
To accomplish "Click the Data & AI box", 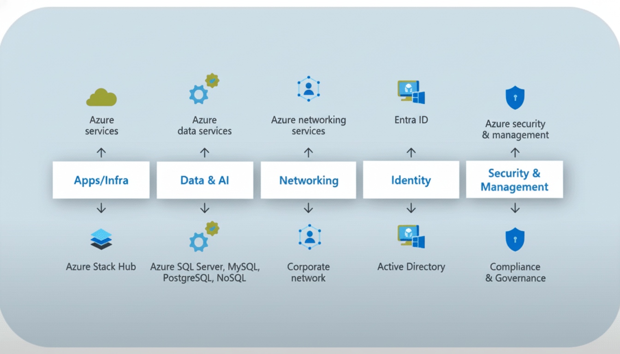I will click(205, 180).
